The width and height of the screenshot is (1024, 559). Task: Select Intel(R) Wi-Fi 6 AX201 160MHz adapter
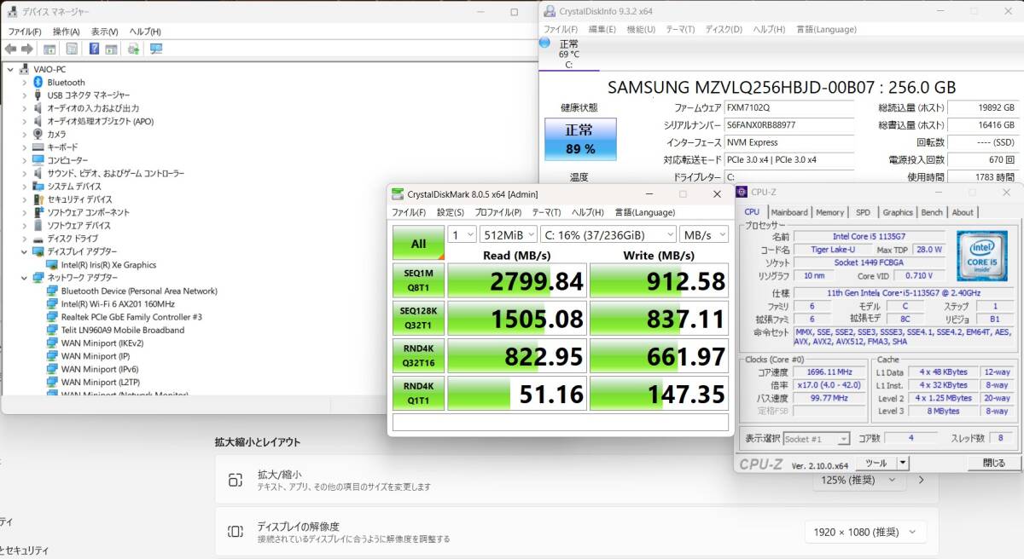[118, 303]
